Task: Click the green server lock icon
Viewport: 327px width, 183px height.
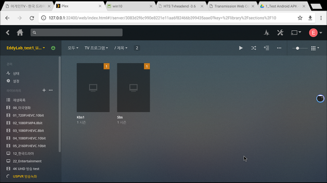Action: pyautogui.click(x=53, y=48)
